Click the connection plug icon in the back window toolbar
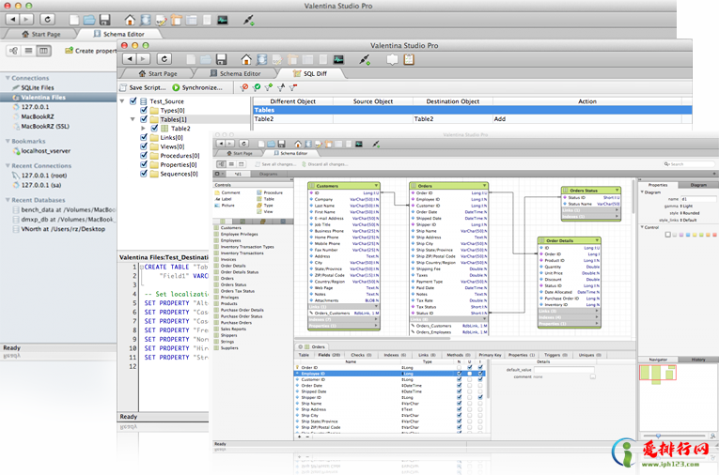 (x=248, y=19)
